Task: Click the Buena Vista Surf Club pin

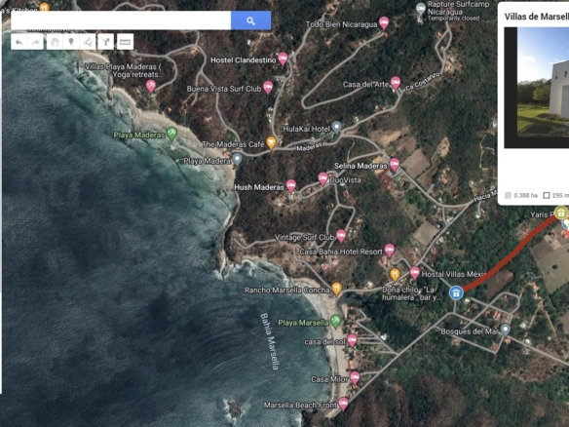Action: (268, 88)
